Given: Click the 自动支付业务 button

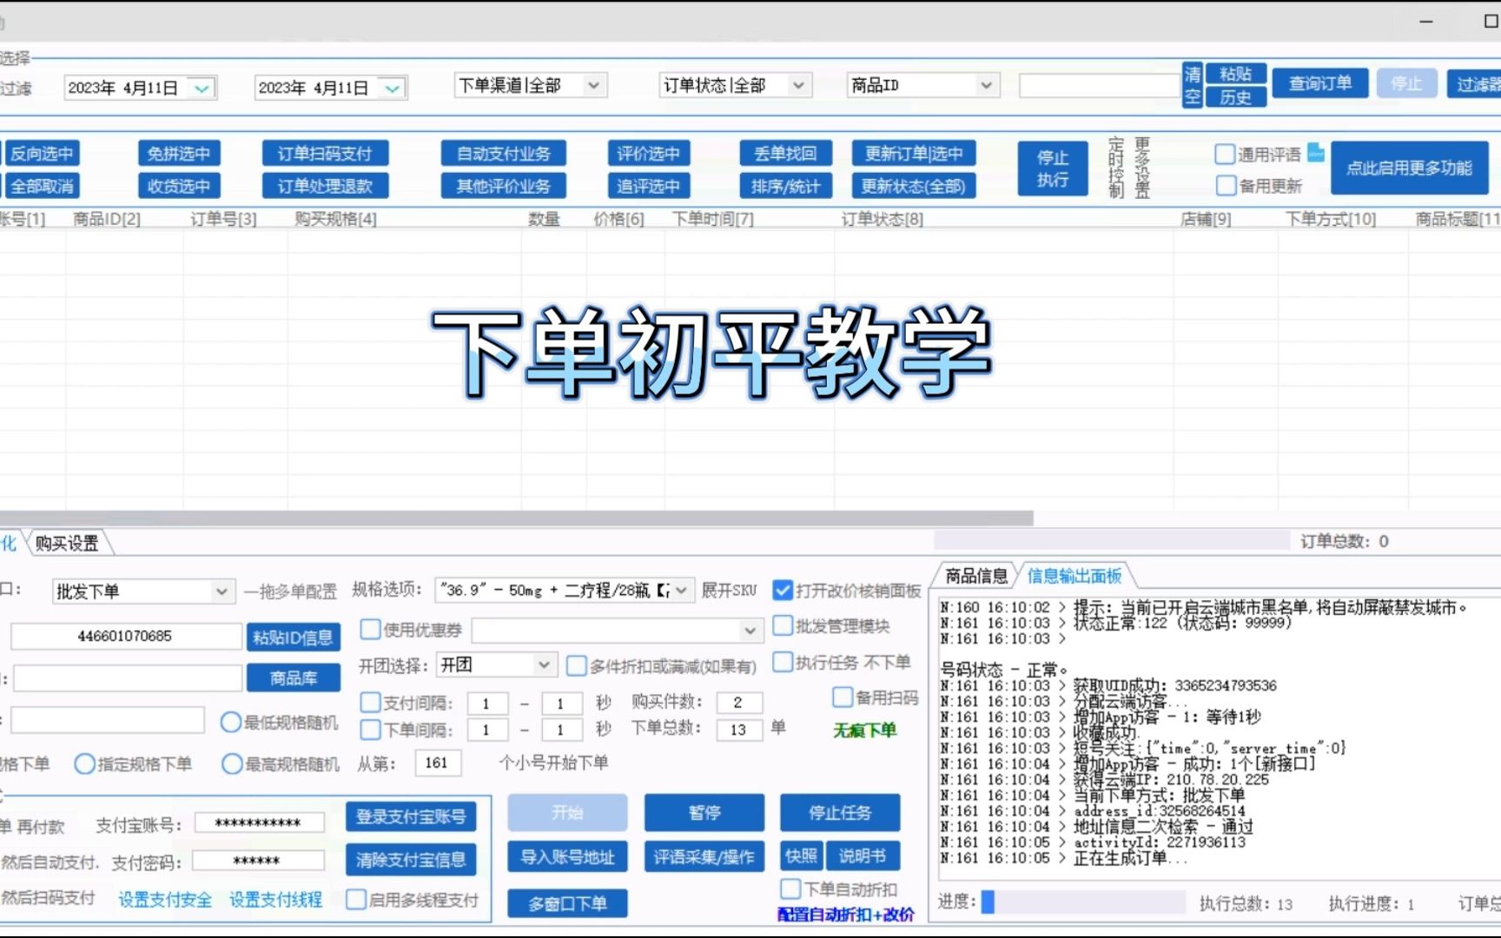Looking at the screenshot, I should pos(503,154).
